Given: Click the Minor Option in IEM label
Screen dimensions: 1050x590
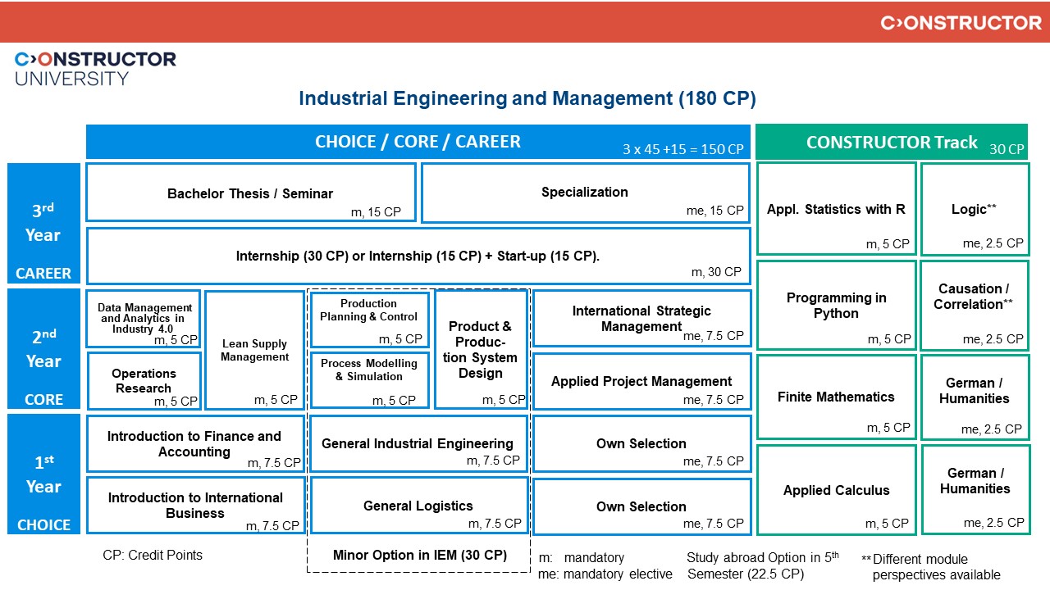Looking at the screenshot, I should tap(420, 555).
